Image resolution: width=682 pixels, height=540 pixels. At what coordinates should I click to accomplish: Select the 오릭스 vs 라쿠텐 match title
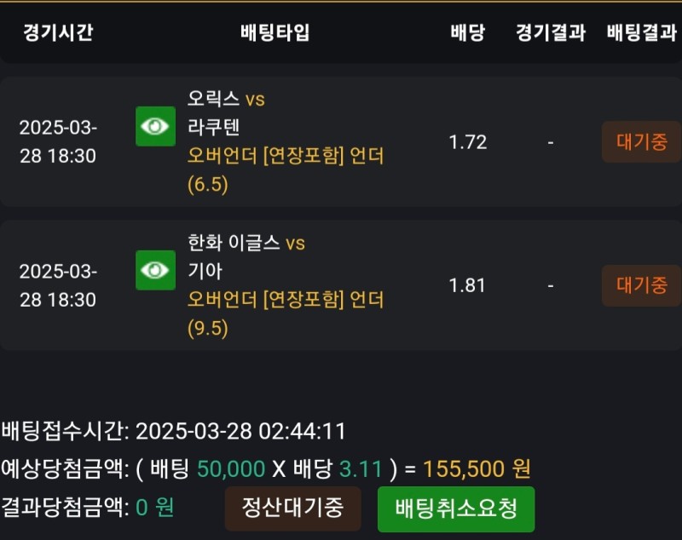click(226, 113)
